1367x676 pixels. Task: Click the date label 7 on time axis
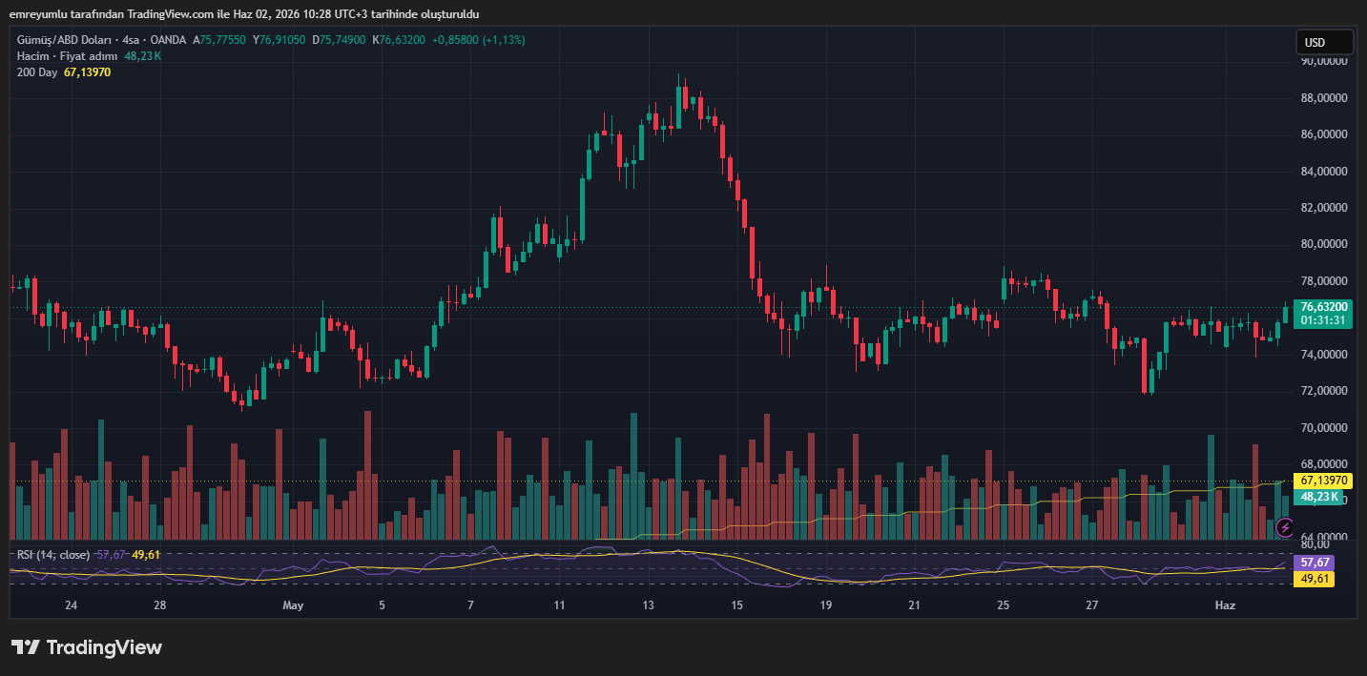(471, 605)
